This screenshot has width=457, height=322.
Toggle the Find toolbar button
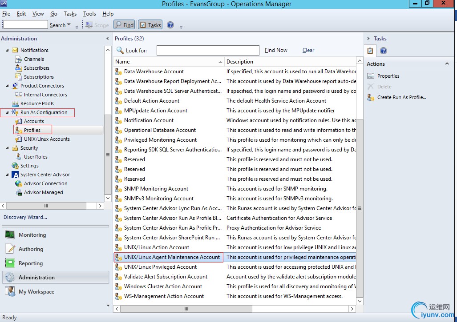tap(124, 25)
